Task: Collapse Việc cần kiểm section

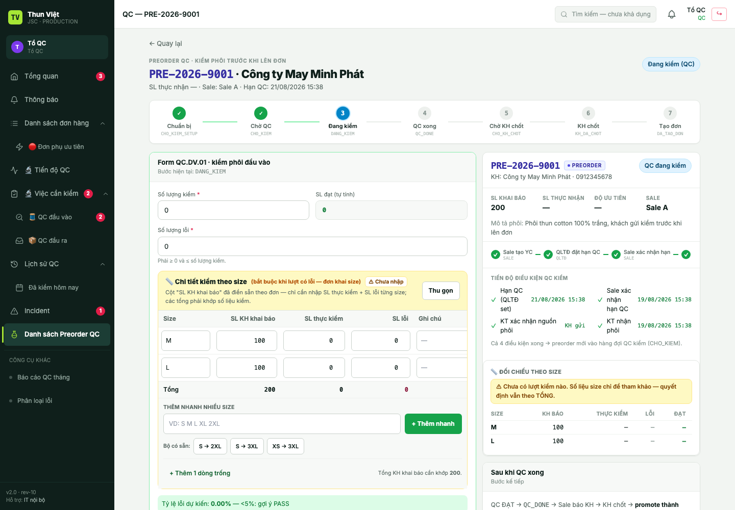Action: [106, 194]
